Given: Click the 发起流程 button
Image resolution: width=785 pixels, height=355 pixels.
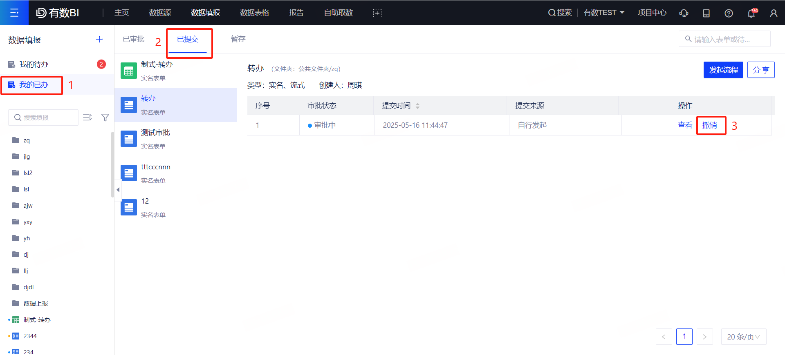Looking at the screenshot, I should point(723,70).
